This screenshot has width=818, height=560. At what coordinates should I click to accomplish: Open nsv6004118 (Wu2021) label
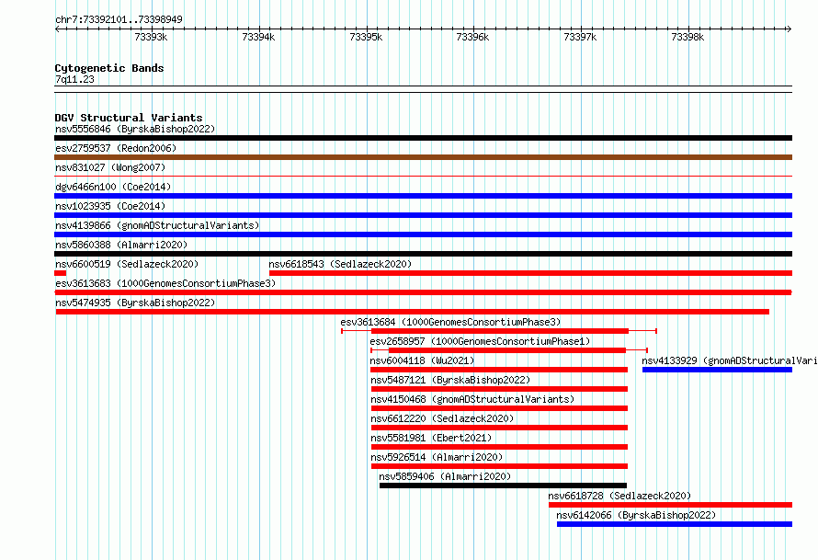(422, 360)
